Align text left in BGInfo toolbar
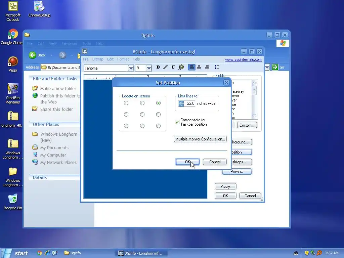344x258 pixels. 191,67
